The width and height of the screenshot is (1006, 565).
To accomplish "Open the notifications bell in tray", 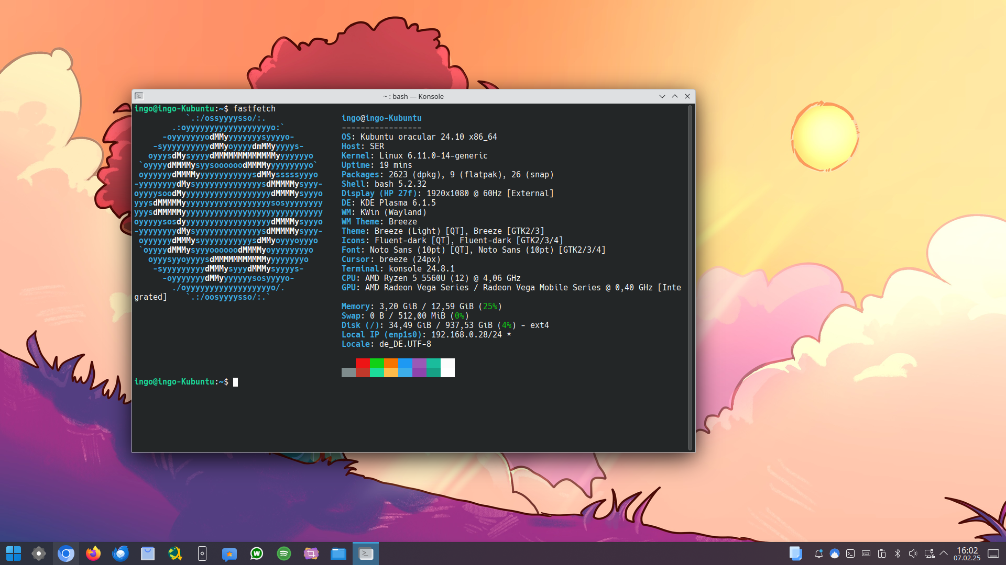I will [818, 553].
